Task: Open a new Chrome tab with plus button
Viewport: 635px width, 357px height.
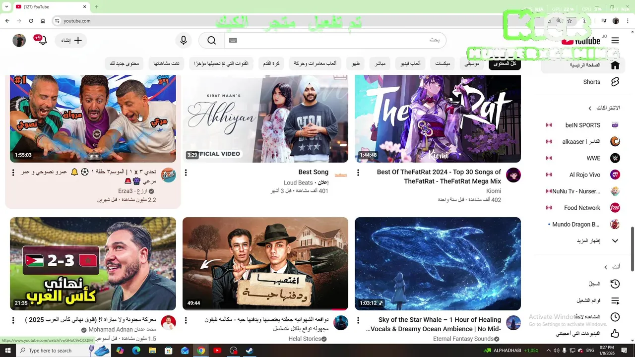Action: tap(96, 6)
